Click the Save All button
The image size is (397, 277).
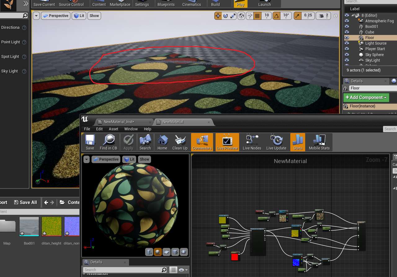pos(25,202)
